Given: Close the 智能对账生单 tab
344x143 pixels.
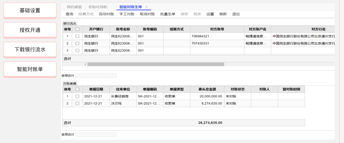Looking at the screenshot, I should point(147,7).
